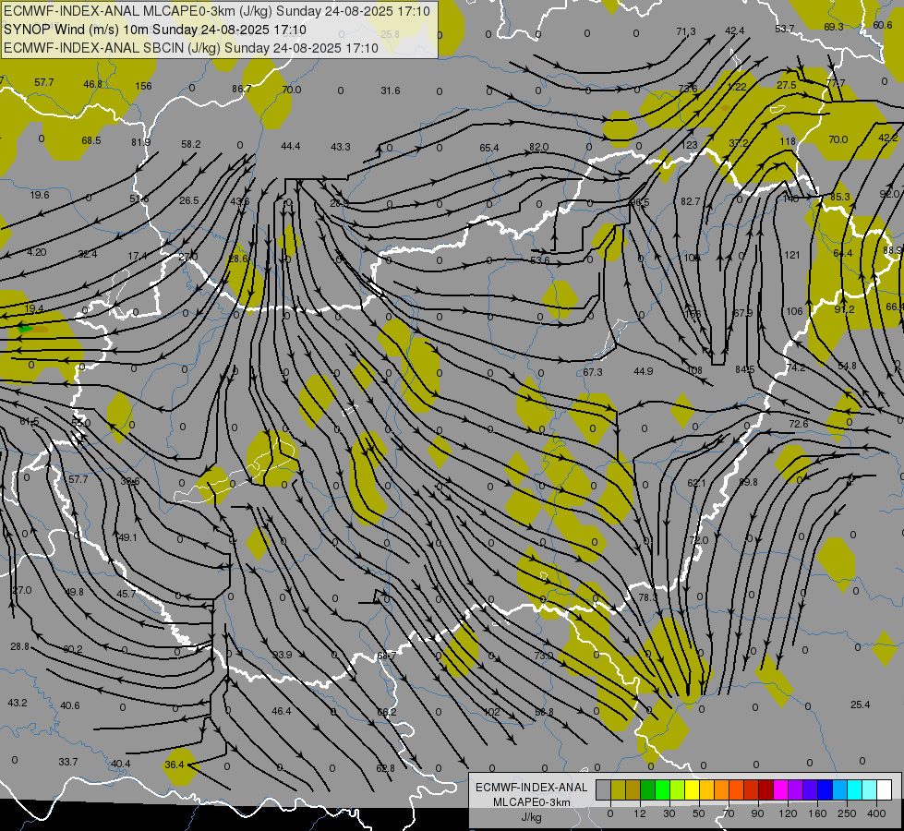Screen dimensions: 904x831
Task: Click the map value 89.8
Action: (x=748, y=482)
